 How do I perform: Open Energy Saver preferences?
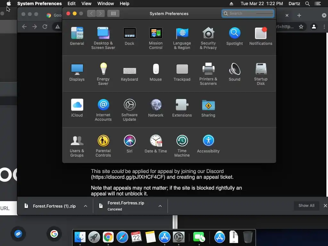pos(103,74)
